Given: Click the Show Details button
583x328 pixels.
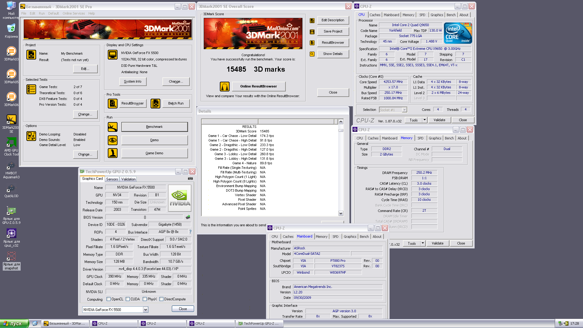Looking at the screenshot, I should (333, 54).
